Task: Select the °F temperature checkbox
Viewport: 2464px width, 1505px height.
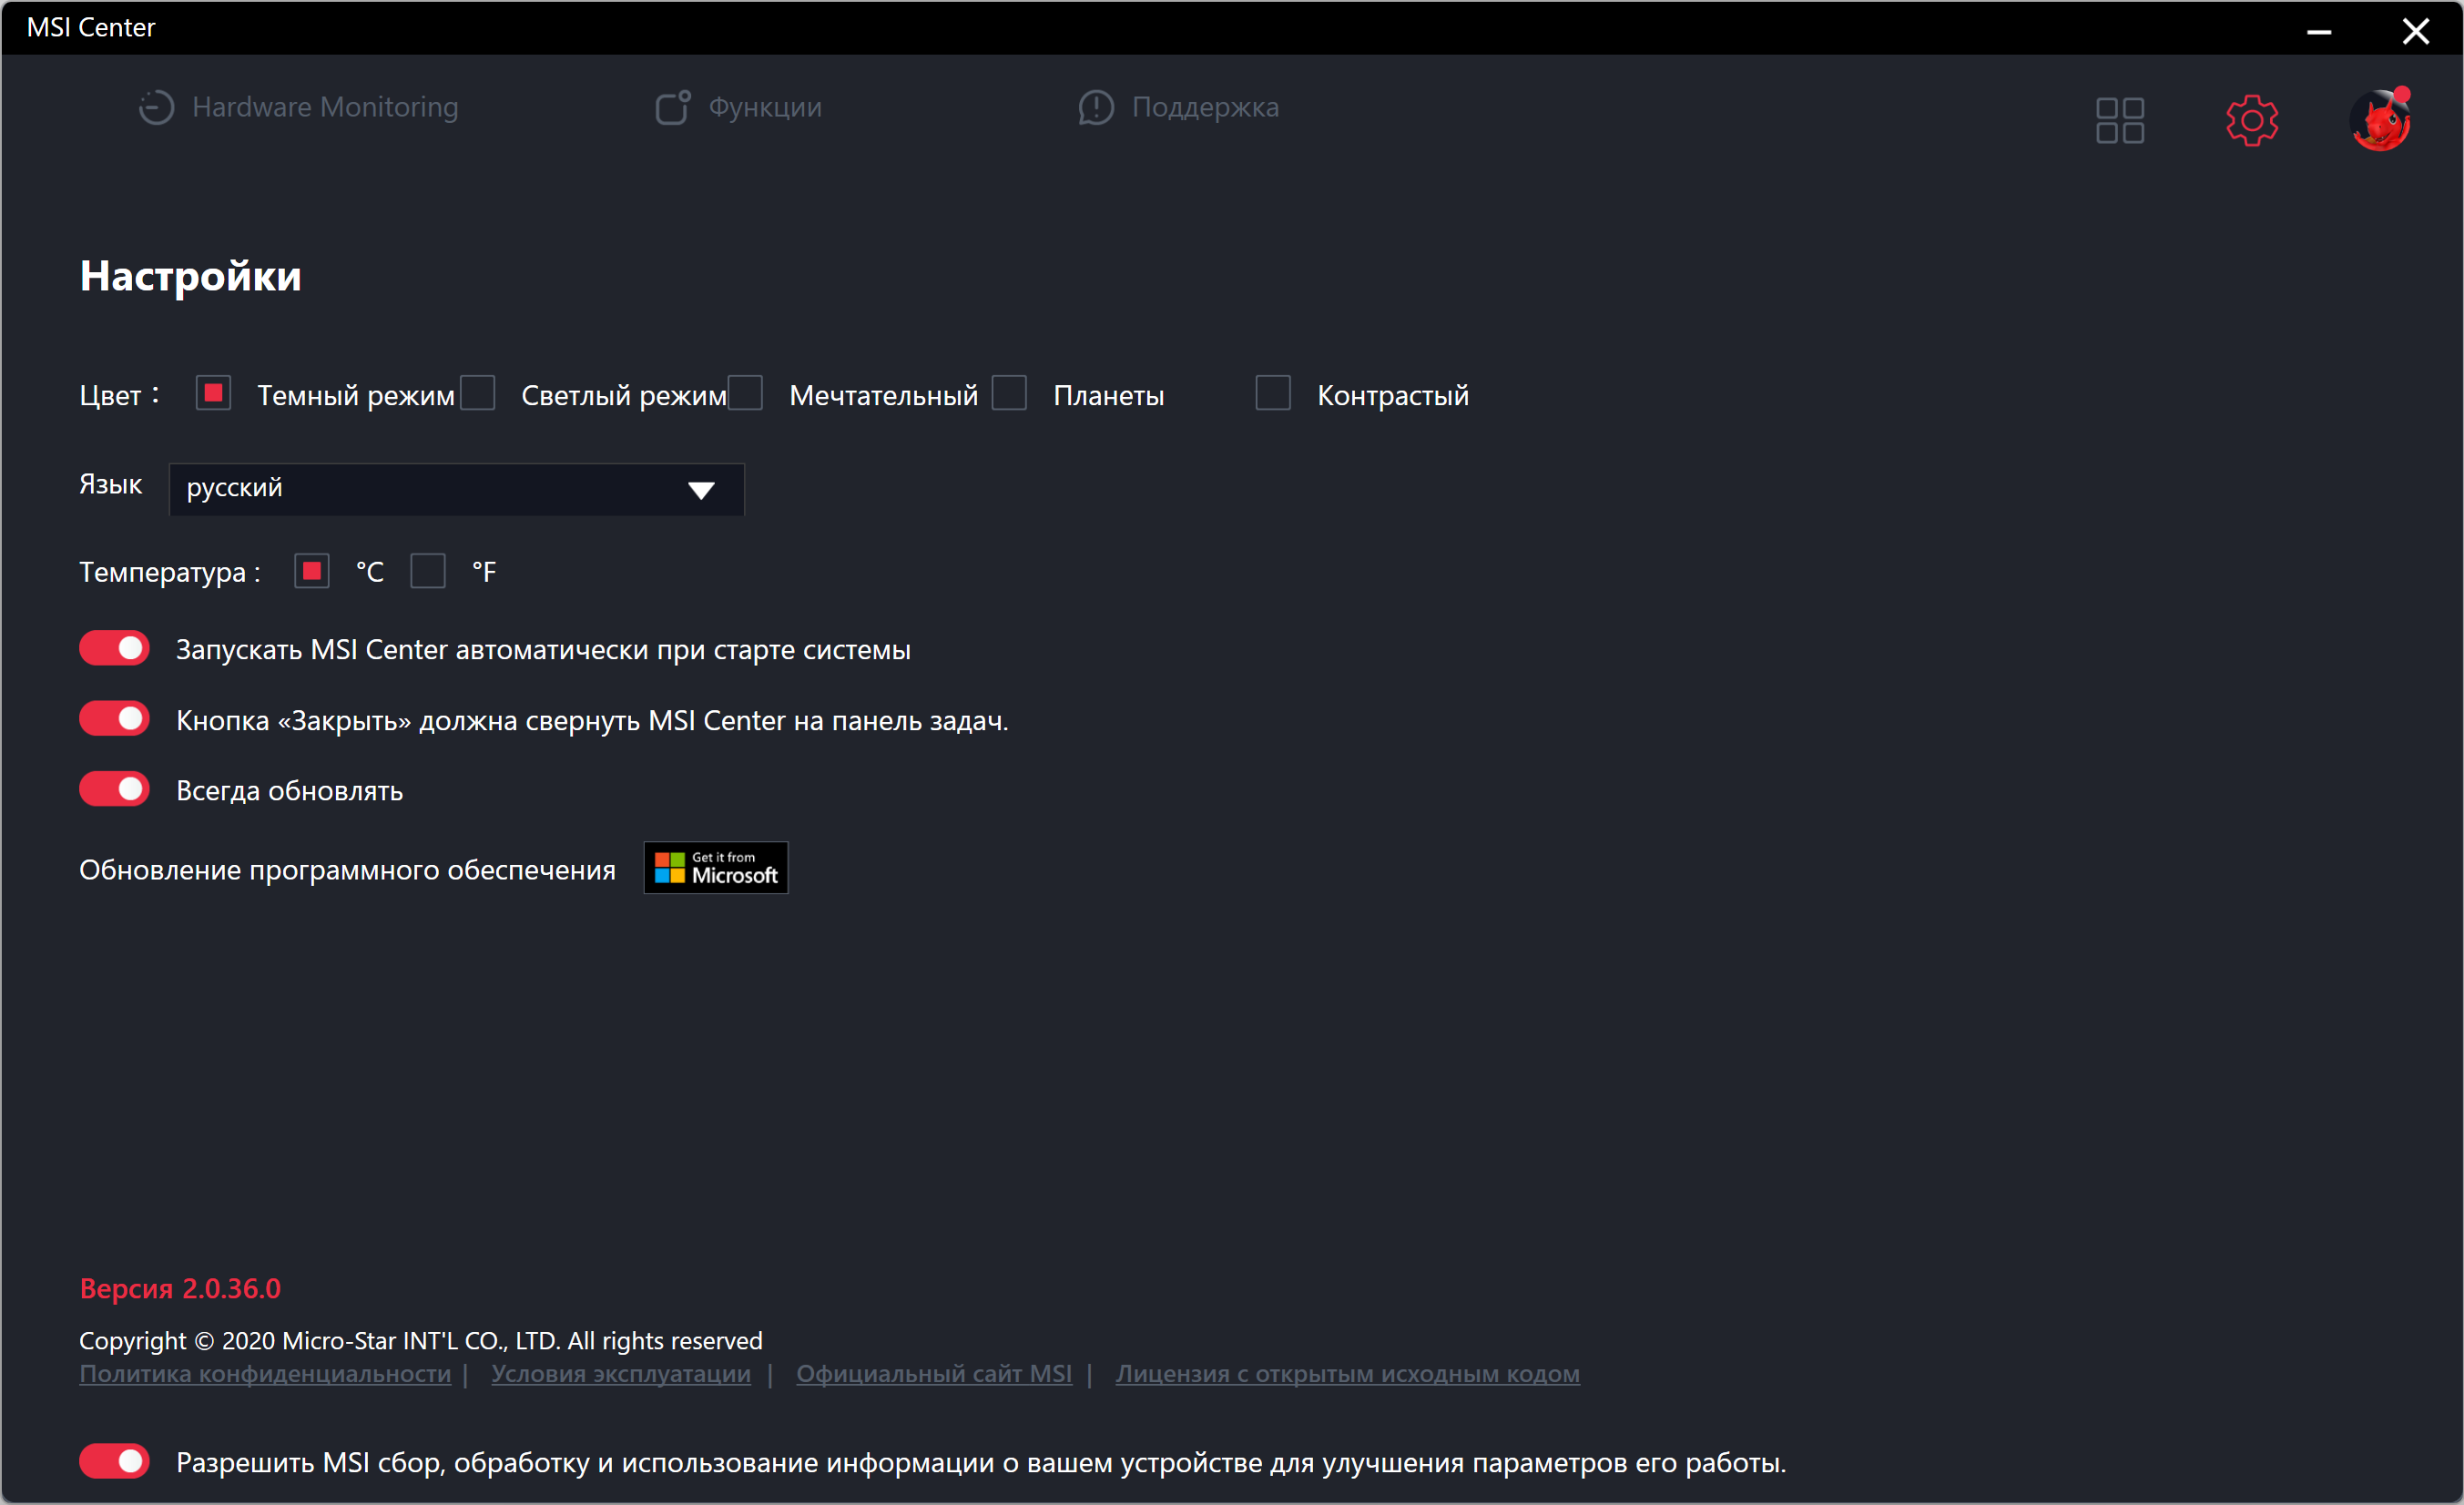Action: point(428,571)
